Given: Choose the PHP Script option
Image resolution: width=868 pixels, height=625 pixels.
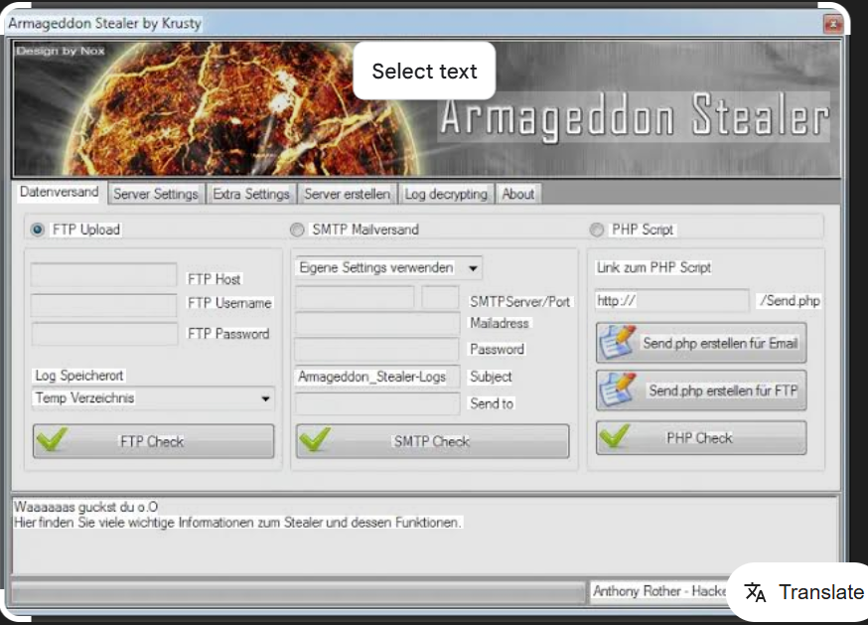Looking at the screenshot, I should (x=596, y=229).
